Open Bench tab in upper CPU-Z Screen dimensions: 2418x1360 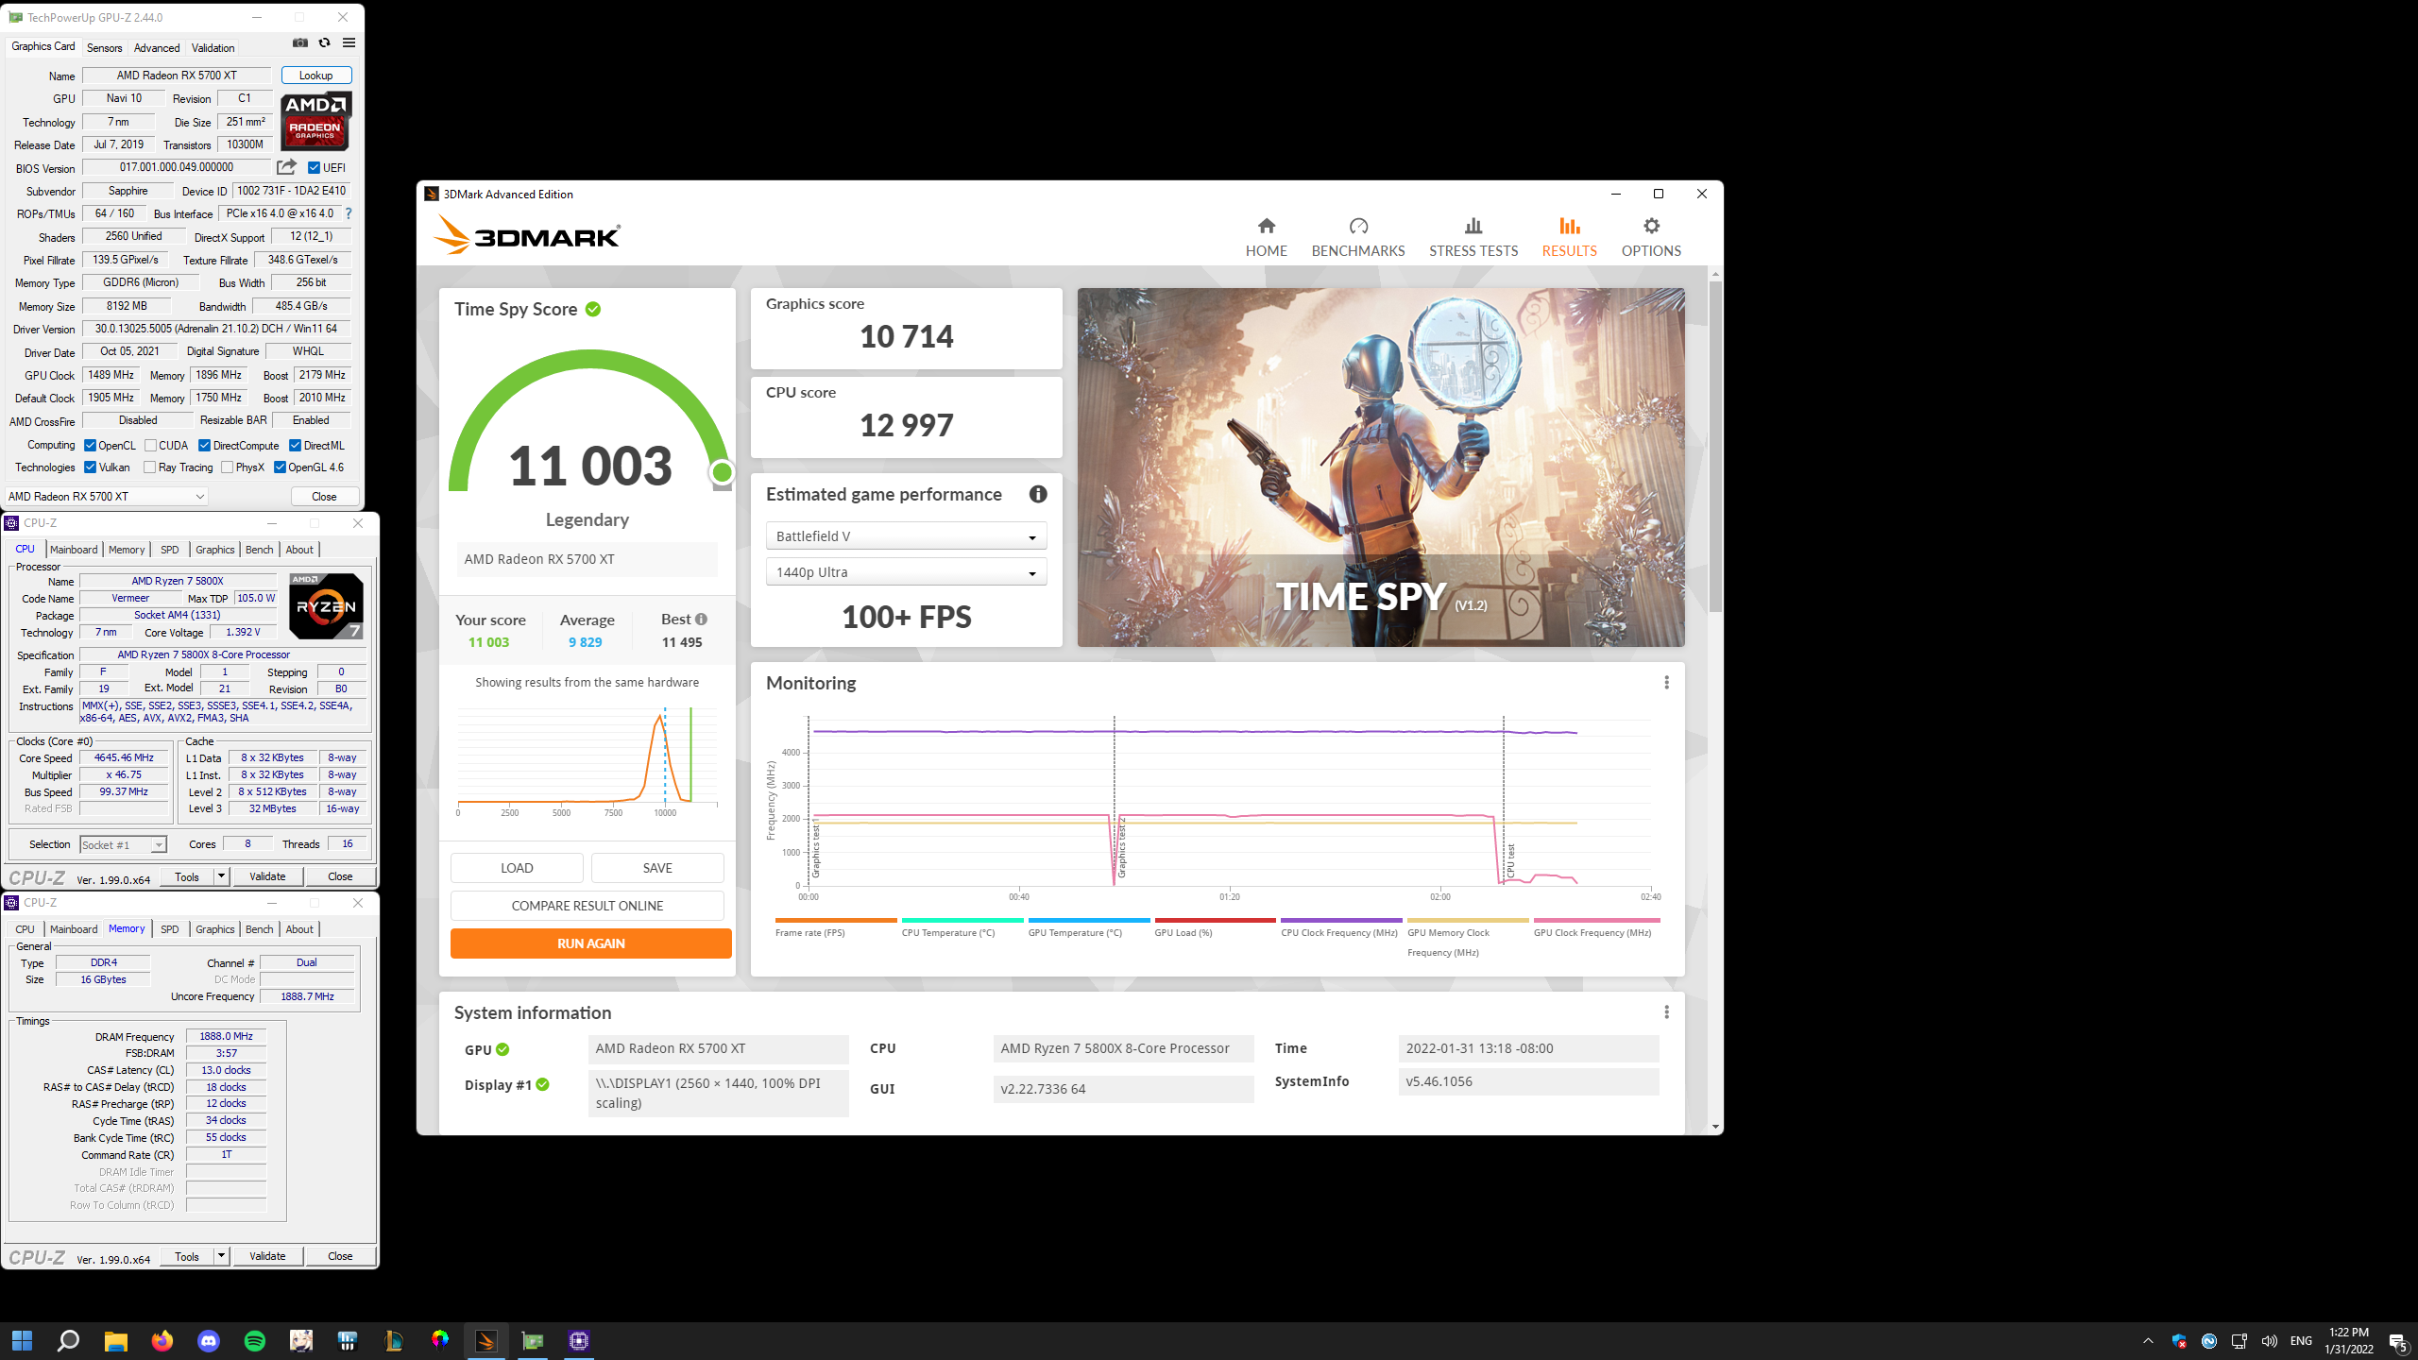pos(259,550)
